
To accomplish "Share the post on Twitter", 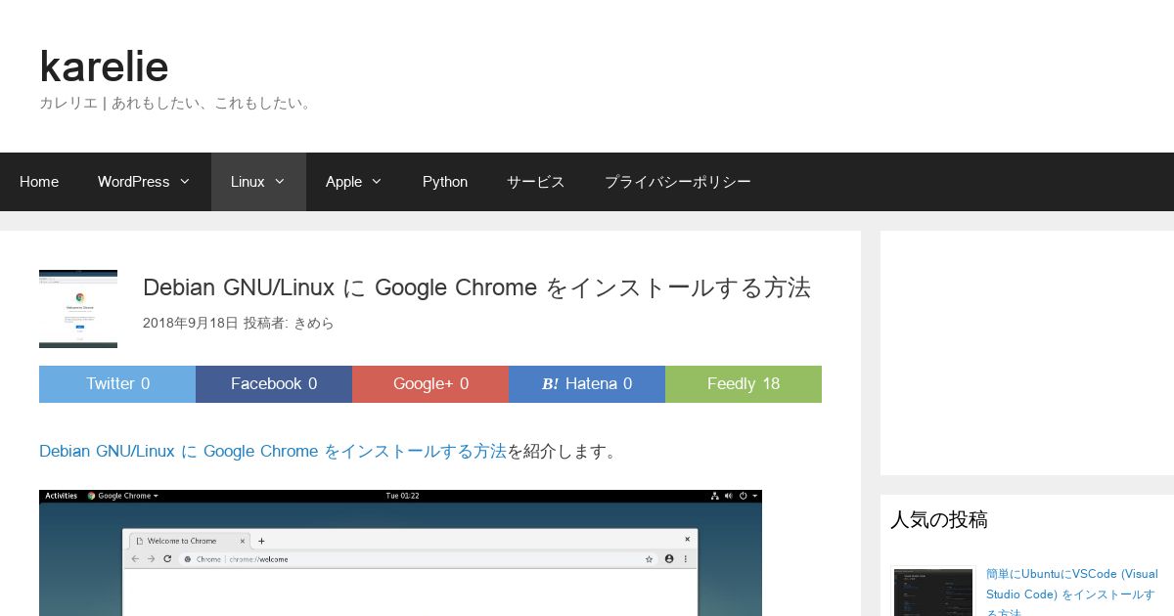I will tap(117, 384).
